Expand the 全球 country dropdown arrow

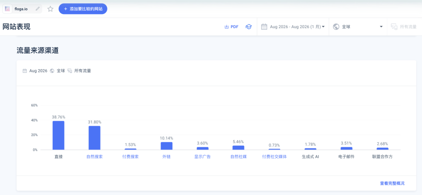(x=381, y=27)
